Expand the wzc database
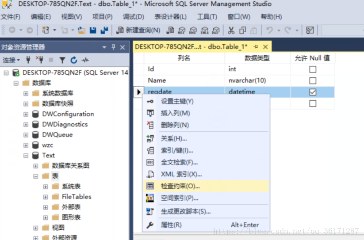 [26, 145]
